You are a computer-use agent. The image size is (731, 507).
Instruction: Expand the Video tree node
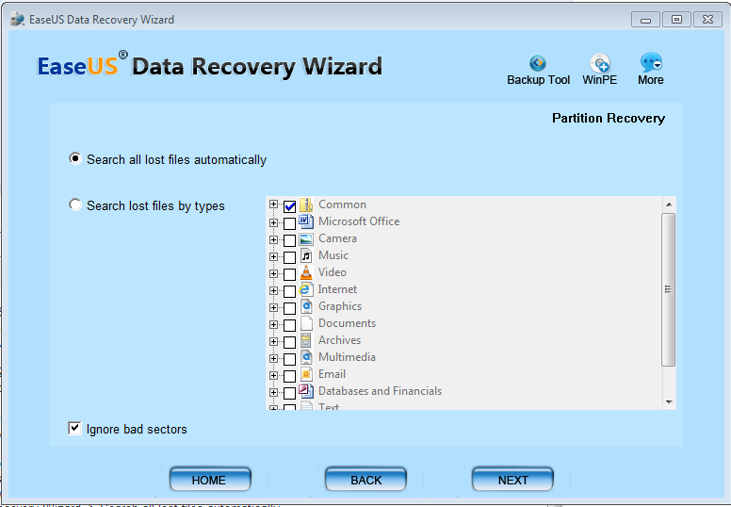(274, 274)
